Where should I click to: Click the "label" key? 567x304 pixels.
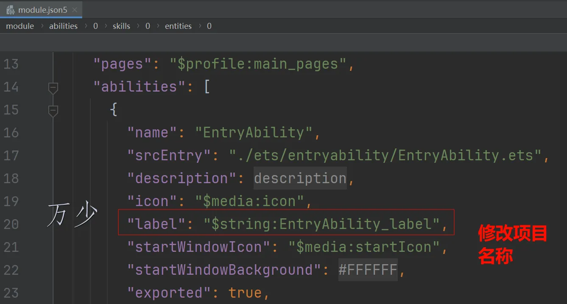pos(157,224)
